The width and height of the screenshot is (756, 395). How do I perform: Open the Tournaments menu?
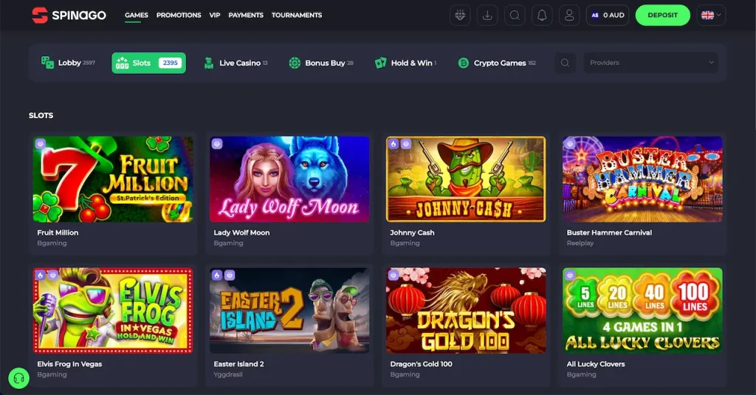click(x=297, y=15)
